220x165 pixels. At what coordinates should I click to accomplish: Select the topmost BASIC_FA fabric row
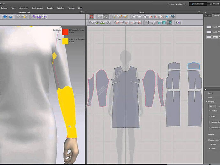(213, 27)
